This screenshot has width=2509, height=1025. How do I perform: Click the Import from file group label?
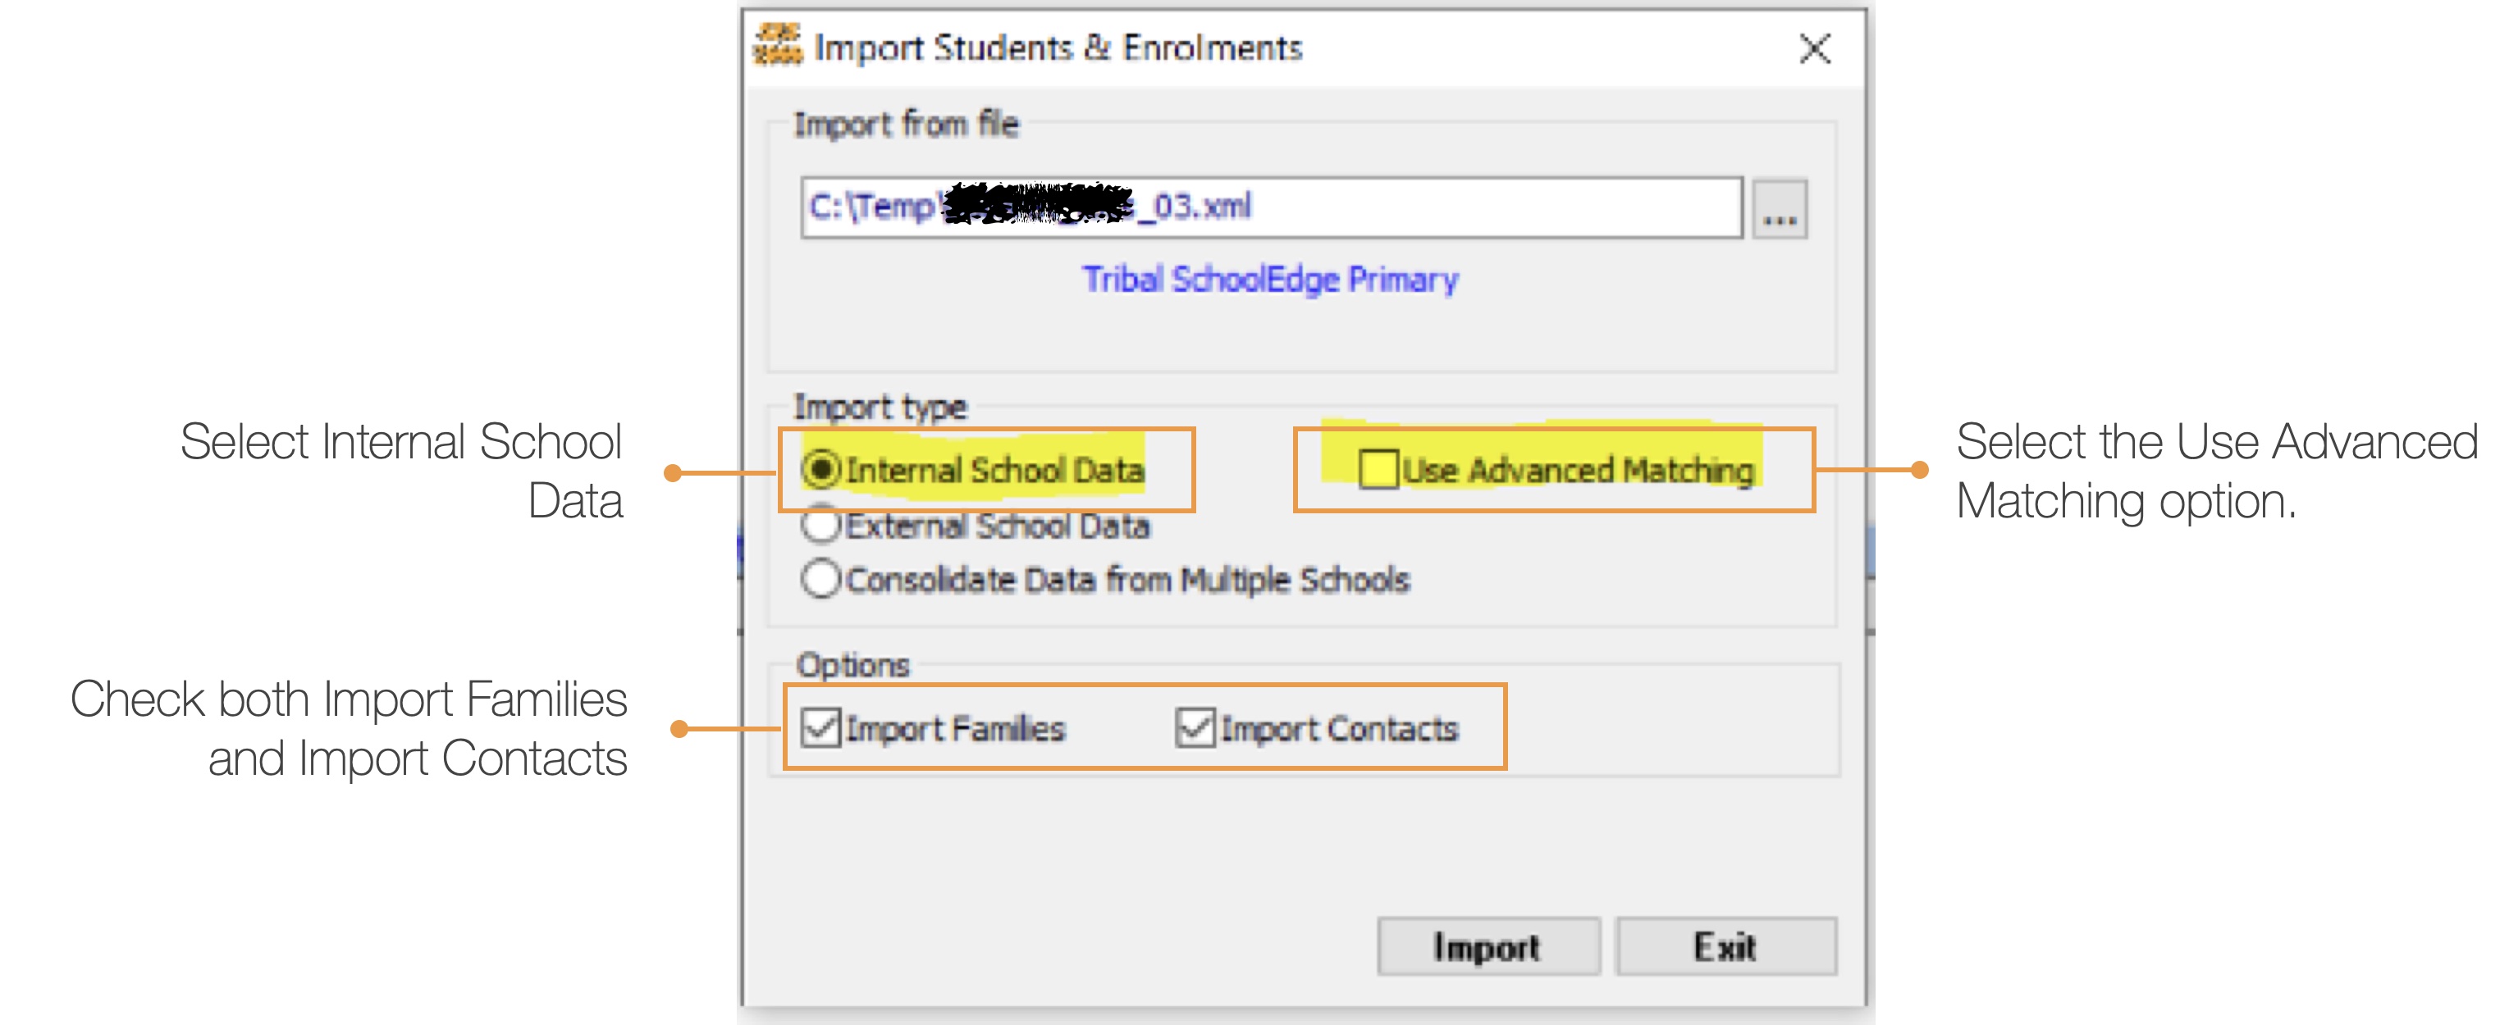[906, 125]
